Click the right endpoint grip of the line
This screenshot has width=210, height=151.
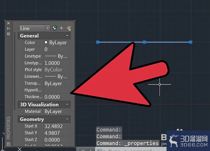[x=191, y=42]
